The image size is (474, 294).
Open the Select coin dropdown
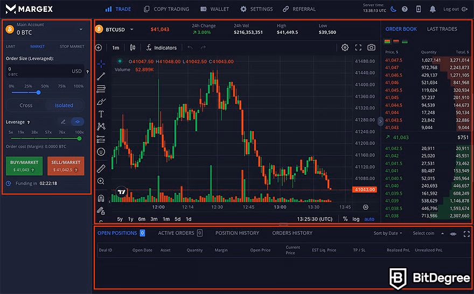(x=428, y=233)
